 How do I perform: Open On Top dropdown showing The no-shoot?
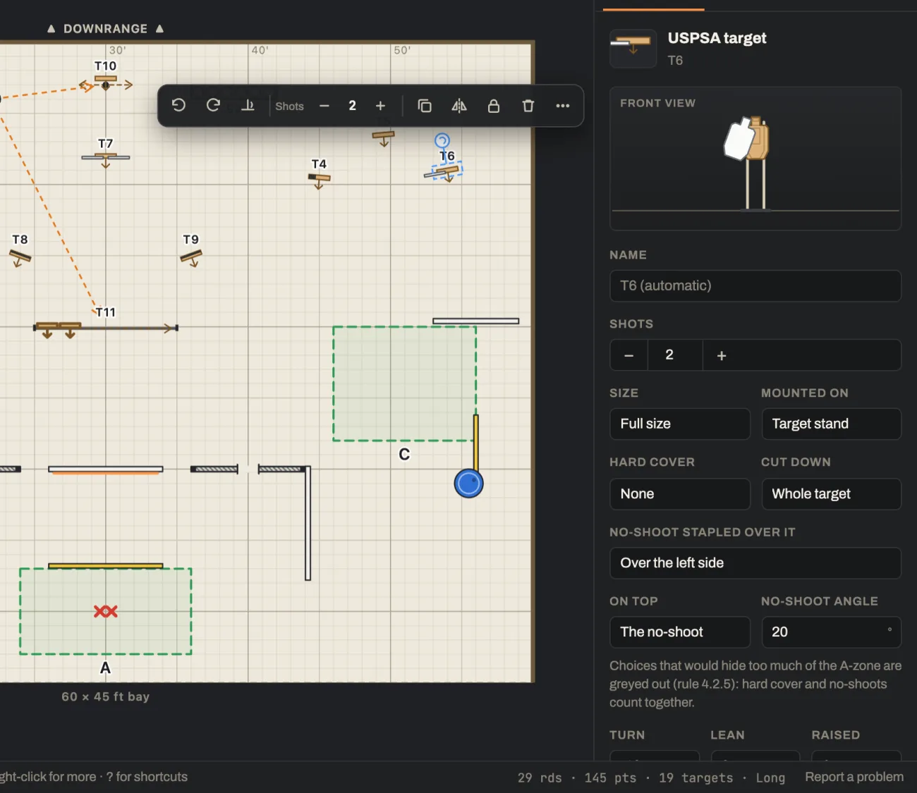click(680, 632)
